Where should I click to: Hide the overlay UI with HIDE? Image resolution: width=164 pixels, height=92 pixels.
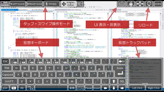tap(158, 4)
